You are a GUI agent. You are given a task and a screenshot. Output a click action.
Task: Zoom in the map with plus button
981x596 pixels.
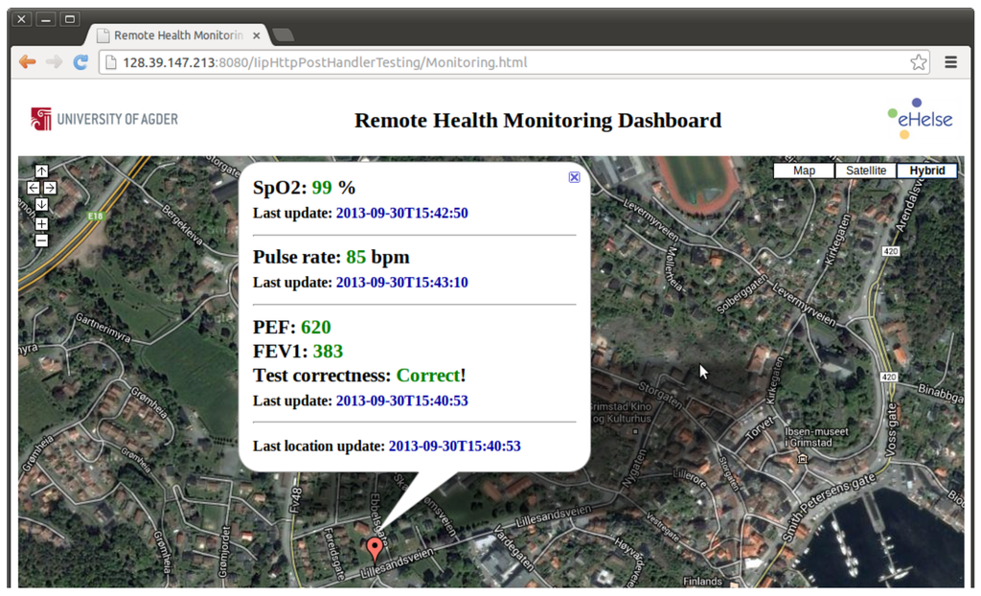pyautogui.click(x=41, y=223)
